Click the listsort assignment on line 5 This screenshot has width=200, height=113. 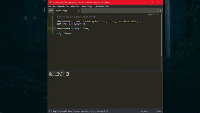pyautogui.click(x=71, y=24)
